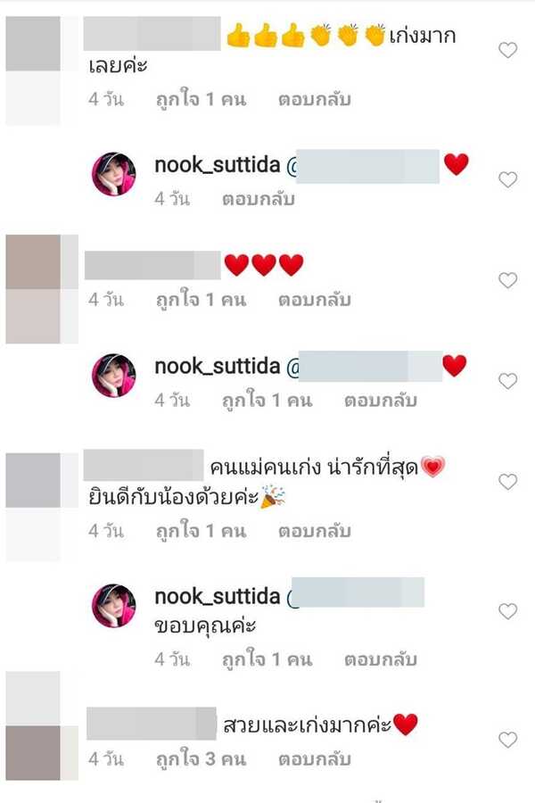Reply to nook_suttida's first heart reply

click(x=258, y=199)
